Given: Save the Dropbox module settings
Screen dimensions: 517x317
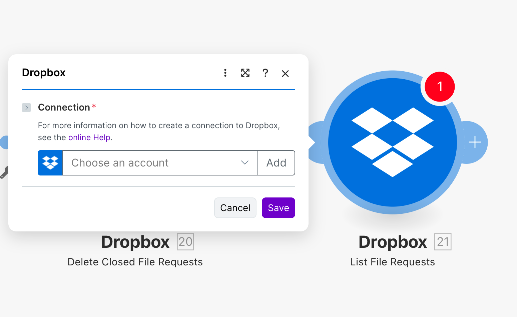Looking at the screenshot, I should coord(279,208).
